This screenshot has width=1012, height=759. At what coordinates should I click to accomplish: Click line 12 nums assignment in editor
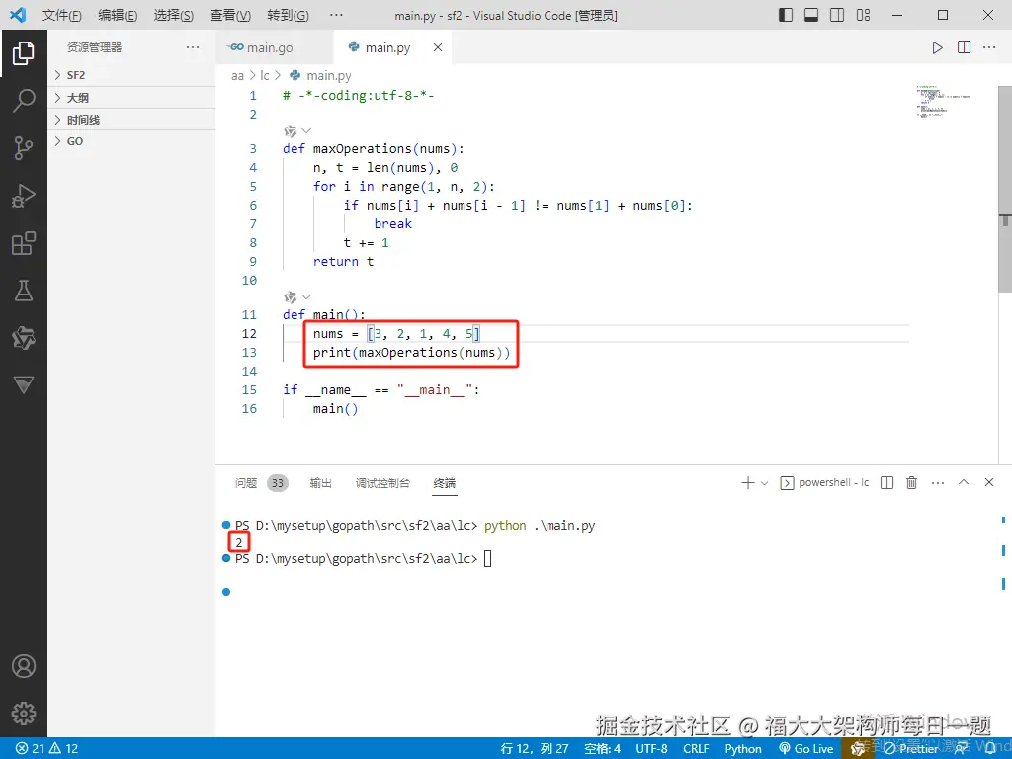[x=395, y=334]
